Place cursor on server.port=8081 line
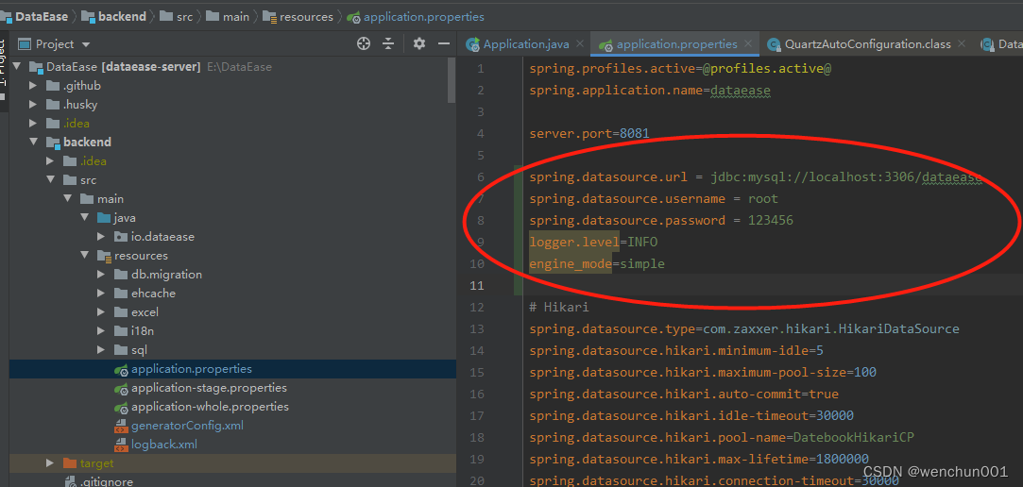Viewport: 1023px width, 487px height. [589, 134]
